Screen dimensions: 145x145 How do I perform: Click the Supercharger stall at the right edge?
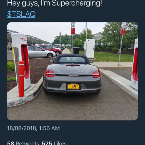134,64
